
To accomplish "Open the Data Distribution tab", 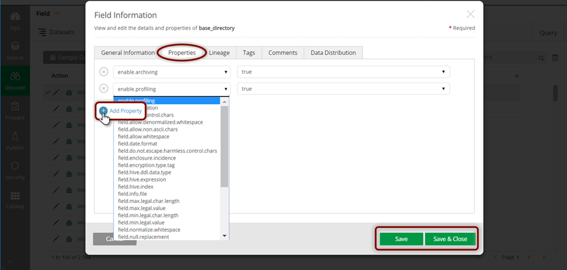I will tap(333, 52).
